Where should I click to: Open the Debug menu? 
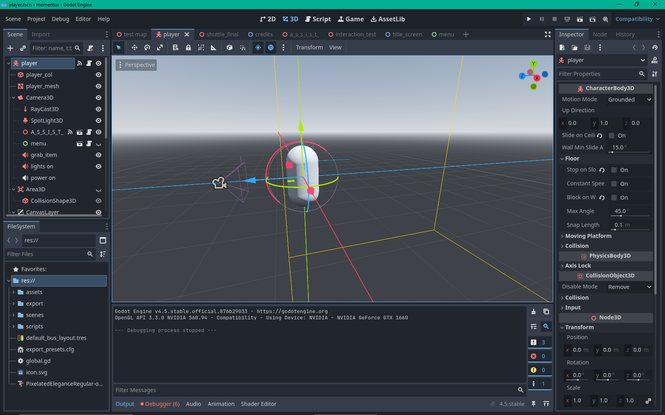(x=60, y=19)
